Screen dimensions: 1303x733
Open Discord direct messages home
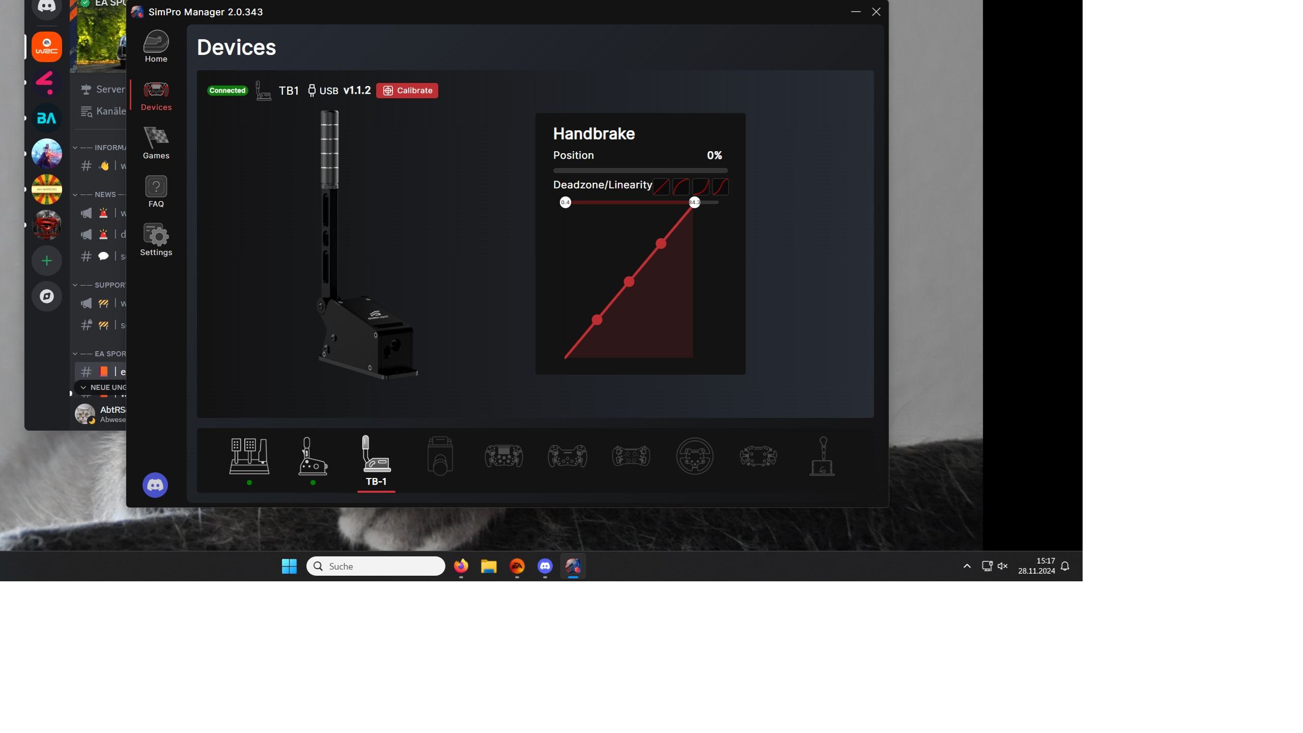click(x=47, y=7)
